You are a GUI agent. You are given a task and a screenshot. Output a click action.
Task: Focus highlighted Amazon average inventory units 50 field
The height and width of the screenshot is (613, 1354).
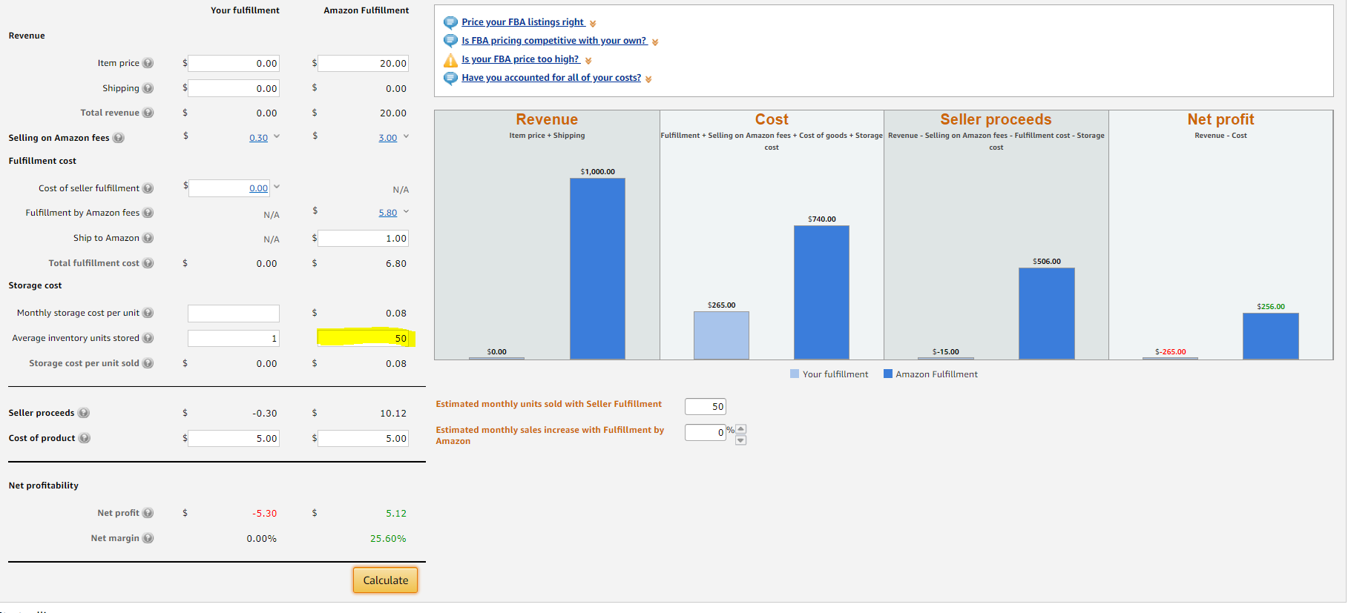[x=364, y=338]
